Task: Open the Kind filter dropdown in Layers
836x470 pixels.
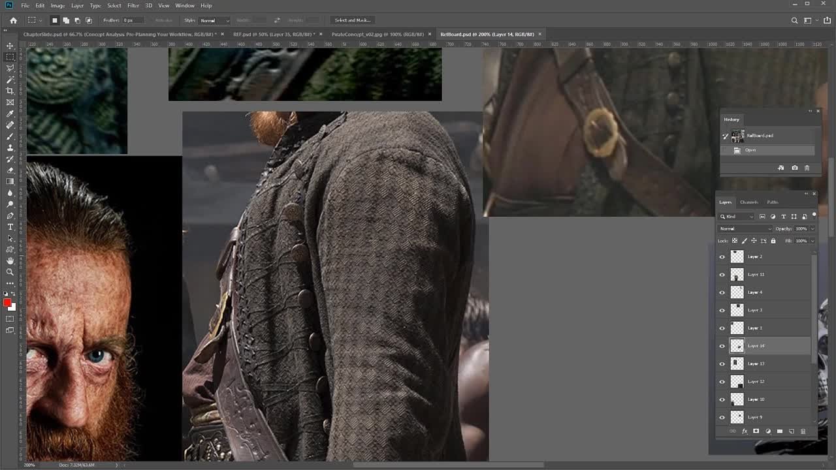Action: coord(737,217)
